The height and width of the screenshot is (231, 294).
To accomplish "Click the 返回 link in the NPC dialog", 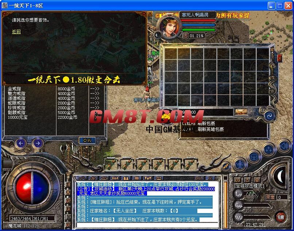I will tap(16, 32).
